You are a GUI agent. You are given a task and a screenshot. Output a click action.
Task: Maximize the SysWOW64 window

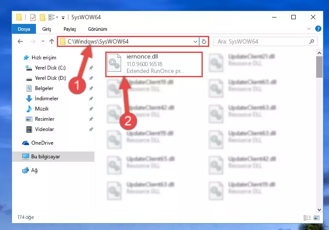click(x=293, y=17)
